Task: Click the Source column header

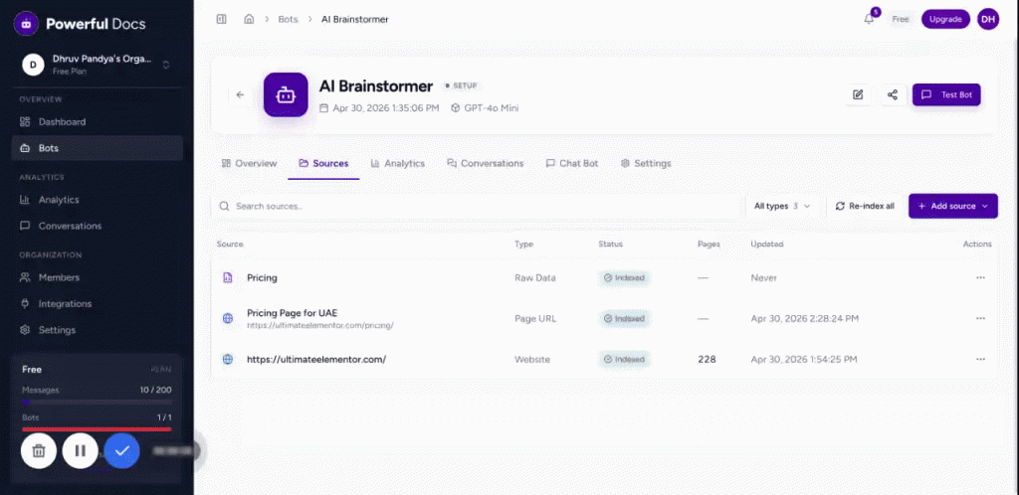Action: tap(230, 244)
